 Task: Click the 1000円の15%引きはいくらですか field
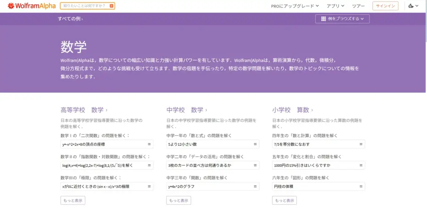(319, 165)
